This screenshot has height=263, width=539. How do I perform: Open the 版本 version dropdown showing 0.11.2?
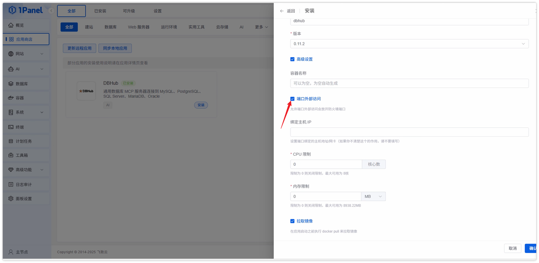tap(409, 43)
